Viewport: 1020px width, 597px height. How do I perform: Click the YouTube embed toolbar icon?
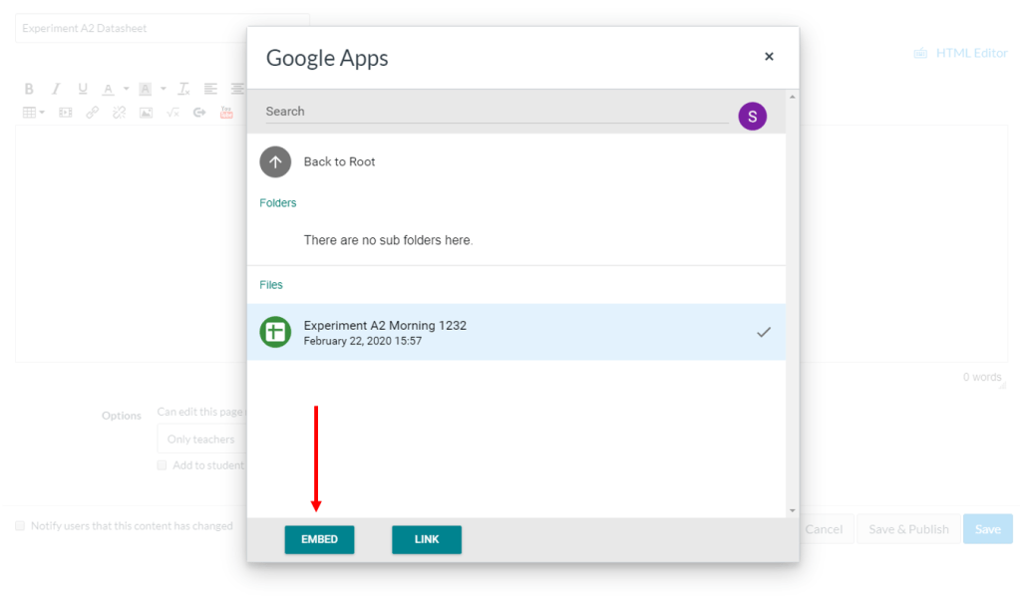coord(226,113)
